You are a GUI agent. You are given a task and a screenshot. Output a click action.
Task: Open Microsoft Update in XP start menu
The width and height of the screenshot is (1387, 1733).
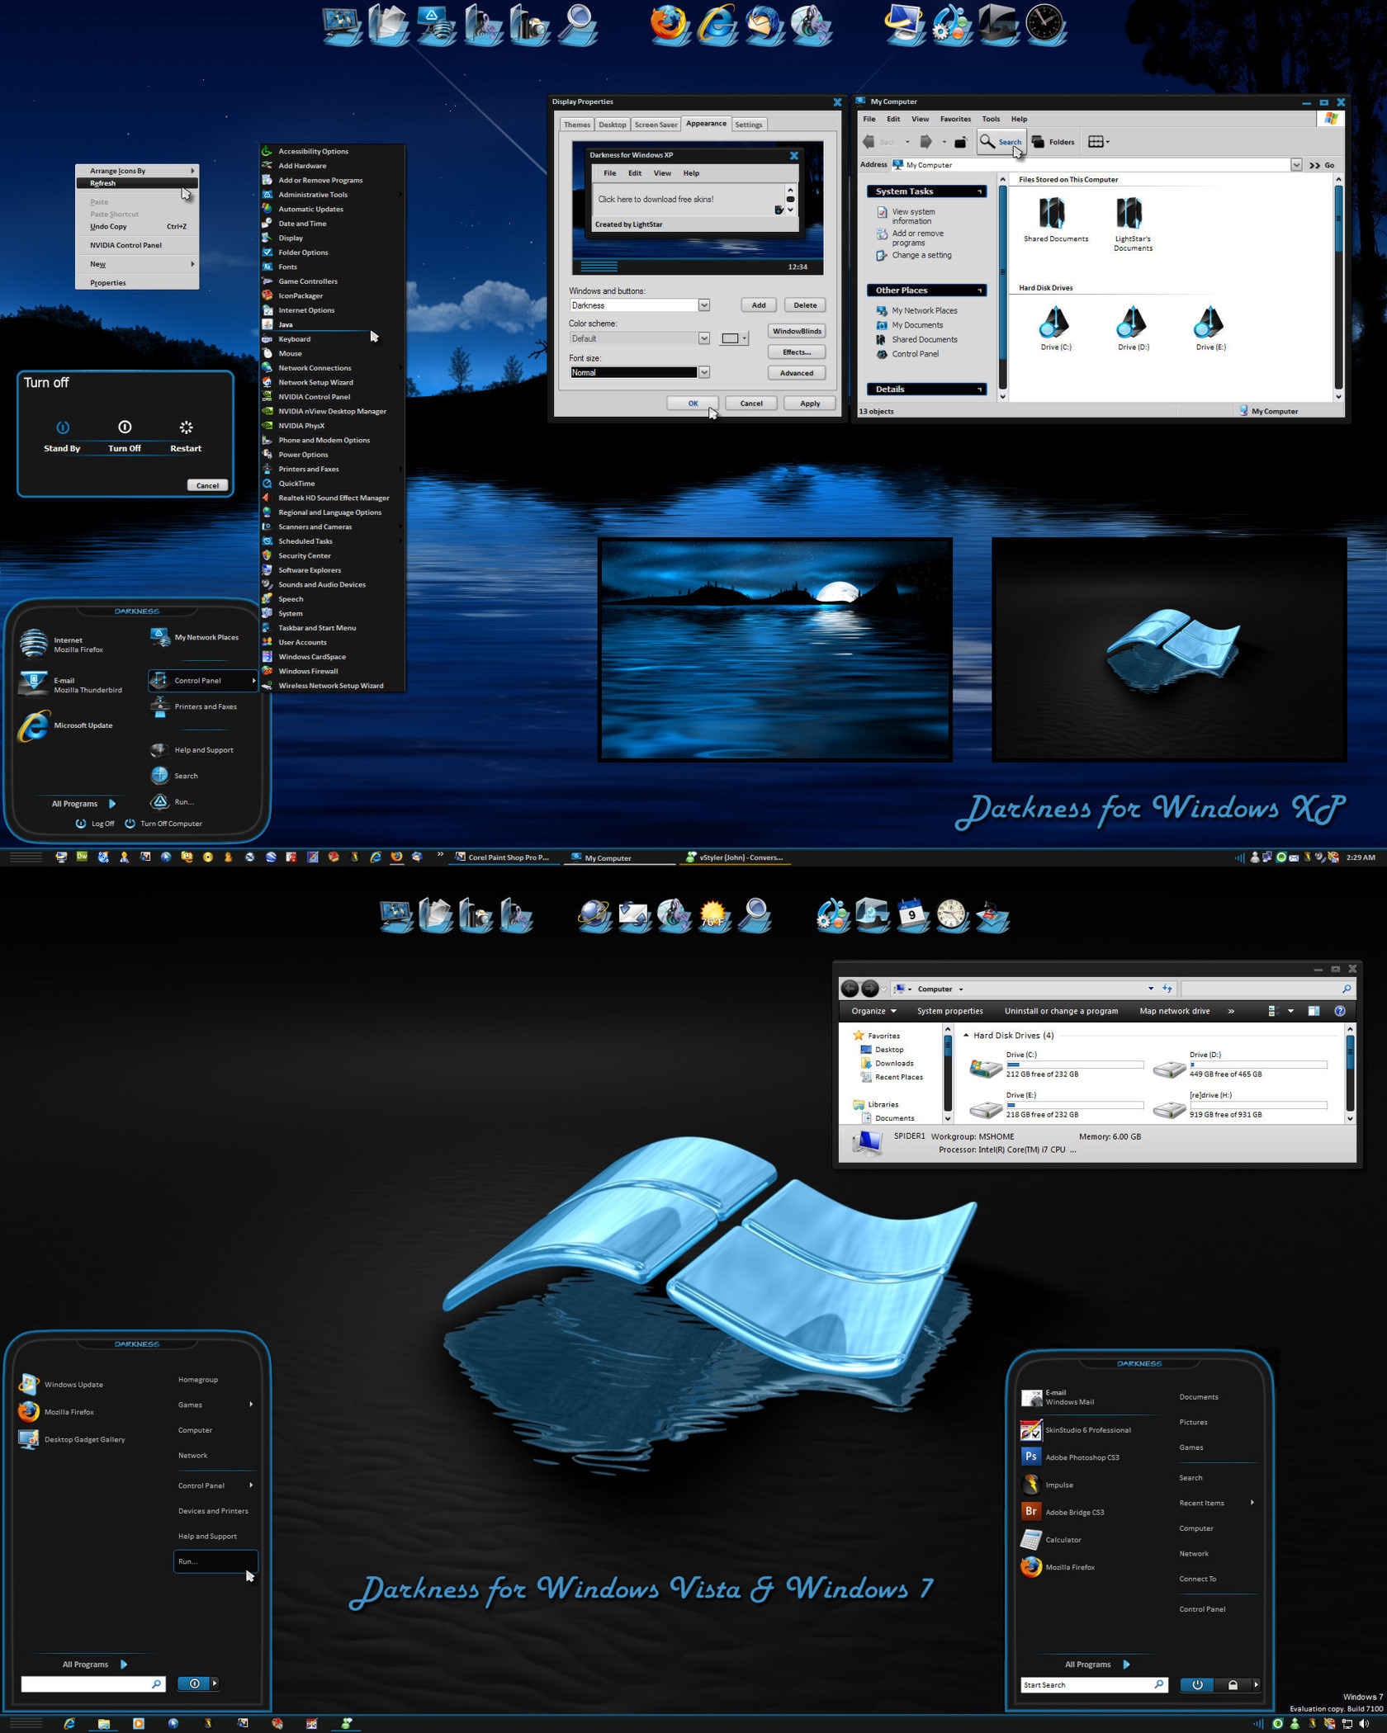(68, 725)
